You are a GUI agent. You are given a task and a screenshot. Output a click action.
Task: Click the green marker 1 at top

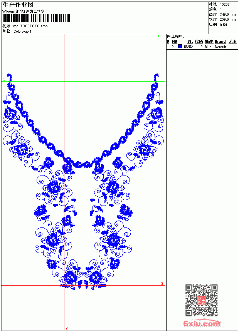[159, 36]
